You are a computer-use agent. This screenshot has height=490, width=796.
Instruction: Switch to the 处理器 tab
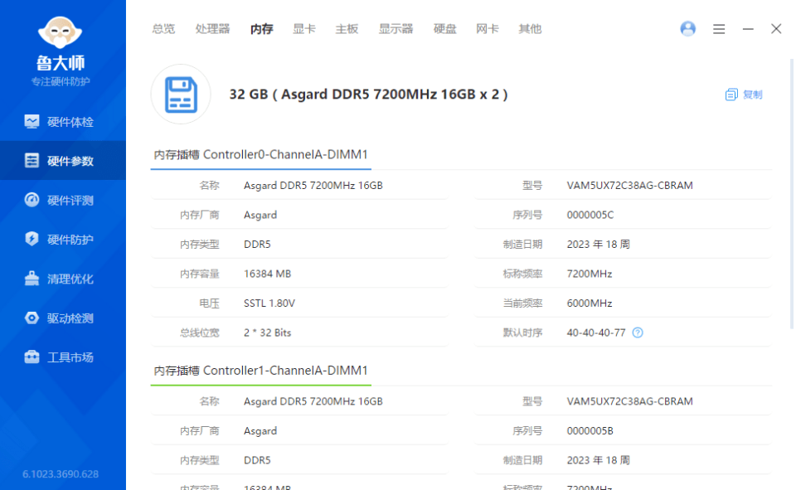(x=213, y=29)
